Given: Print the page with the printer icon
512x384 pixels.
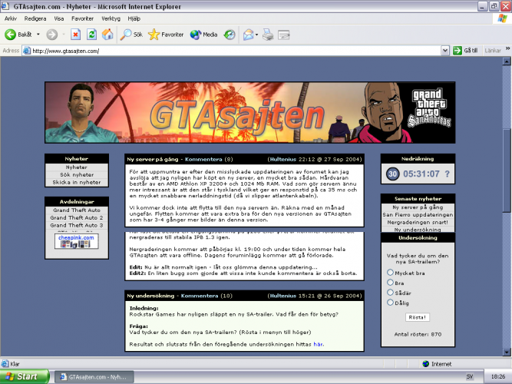Looking at the screenshot, I should pyautogui.click(x=268, y=35).
